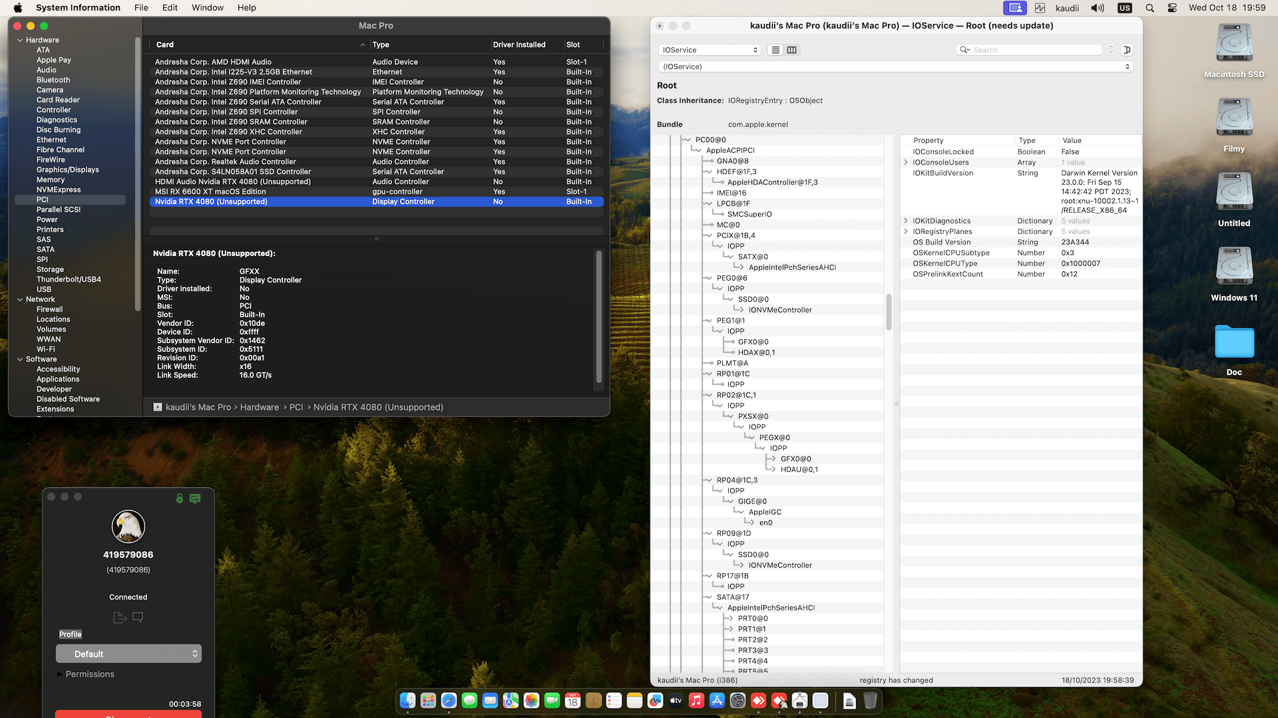Open the File menu
1278x718 pixels.
click(x=141, y=8)
